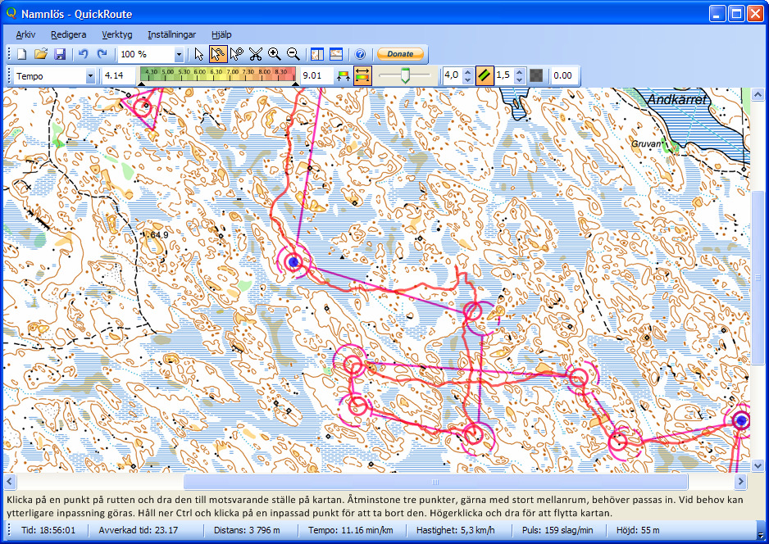
Task: Click status bar Tid: 18:56:01
Action: pos(48,530)
